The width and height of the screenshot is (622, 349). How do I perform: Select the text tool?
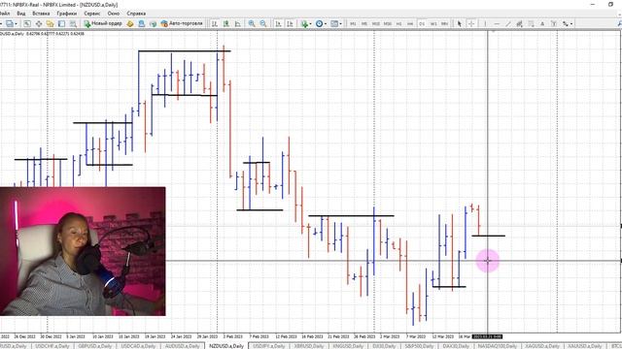pyautogui.click(x=542, y=23)
